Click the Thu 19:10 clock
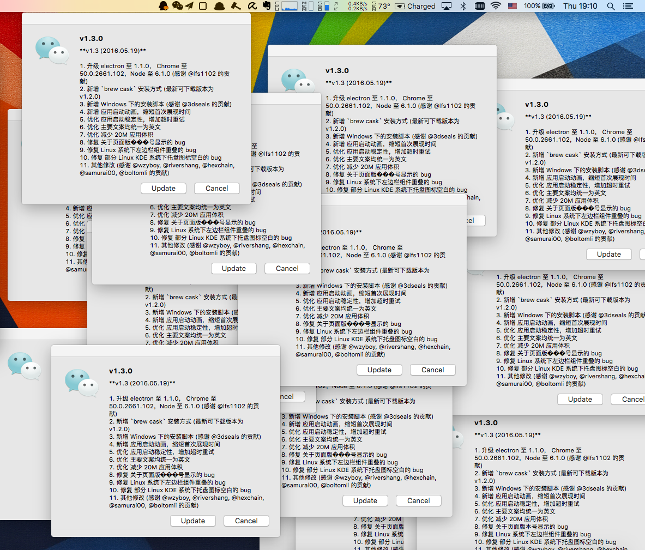Viewport: 645px width, 550px height. pyautogui.click(x=580, y=6)
